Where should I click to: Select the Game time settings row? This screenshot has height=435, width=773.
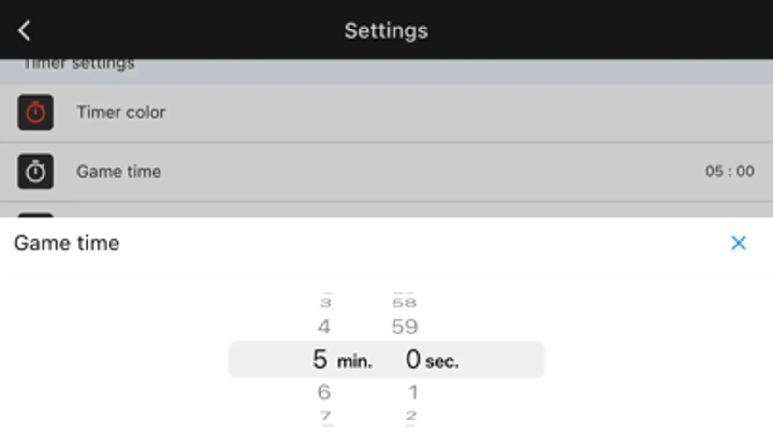tap(387, 172)
